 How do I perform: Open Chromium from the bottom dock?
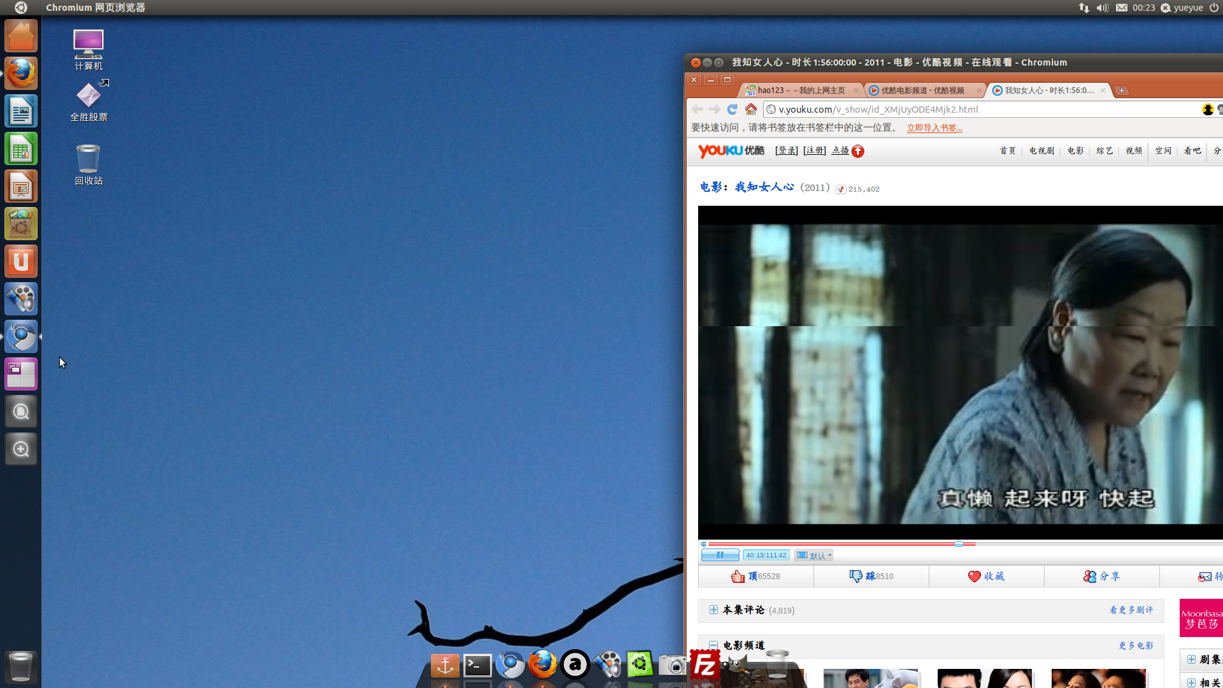[x=510, y=665]
